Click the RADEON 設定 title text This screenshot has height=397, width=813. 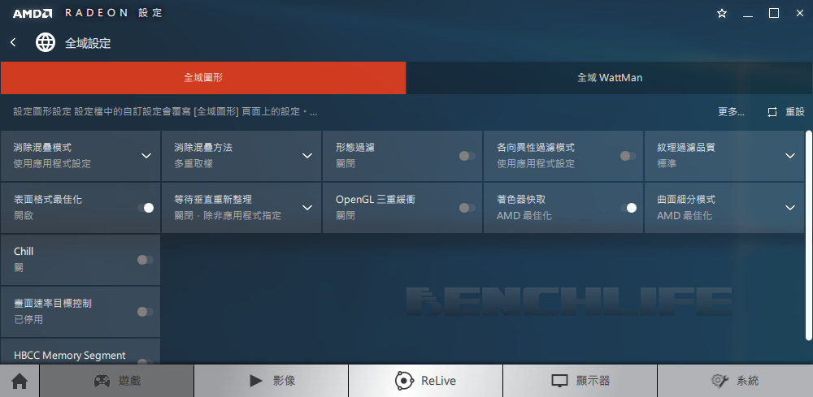coord(114,14)
